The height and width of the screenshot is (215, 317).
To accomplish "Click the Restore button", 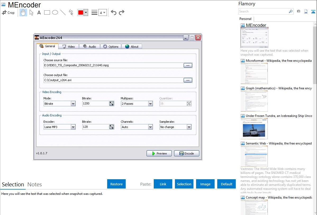I will click(x=116, y=184).
